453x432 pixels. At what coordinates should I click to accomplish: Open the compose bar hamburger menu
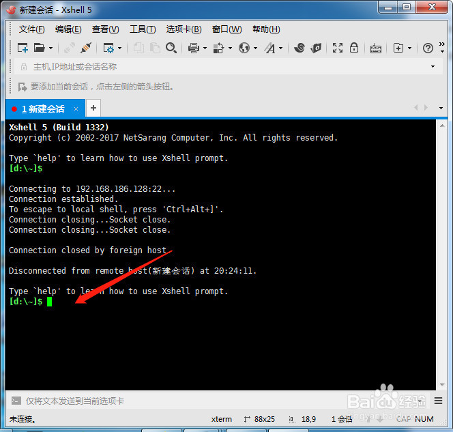coord(438,401)
